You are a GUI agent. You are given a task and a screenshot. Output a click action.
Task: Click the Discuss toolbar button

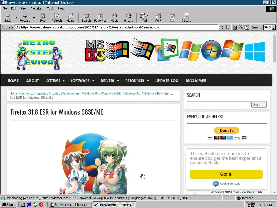click(186, 18)
